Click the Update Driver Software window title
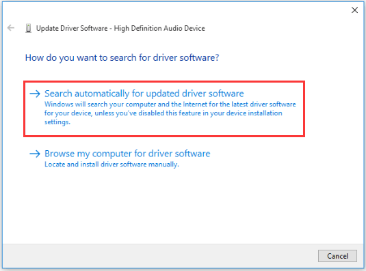The height and width of the screenshot is (271, 366). pyautogui.click(x=120, y=28)
